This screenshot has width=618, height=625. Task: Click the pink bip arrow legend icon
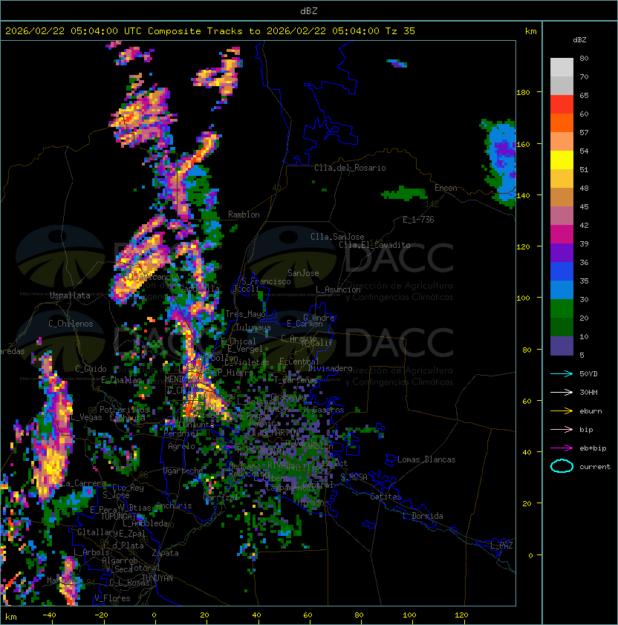click(562, 429)
